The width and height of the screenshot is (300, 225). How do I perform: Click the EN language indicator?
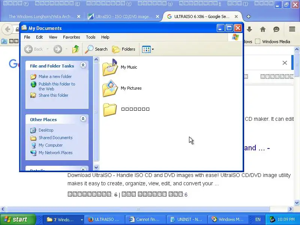coord(258,219)
